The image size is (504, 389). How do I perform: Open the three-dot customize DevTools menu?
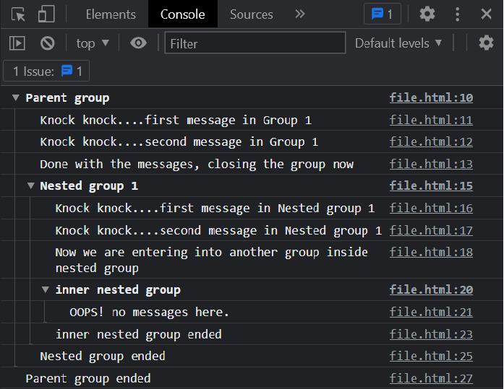click(x=457, y=14)
